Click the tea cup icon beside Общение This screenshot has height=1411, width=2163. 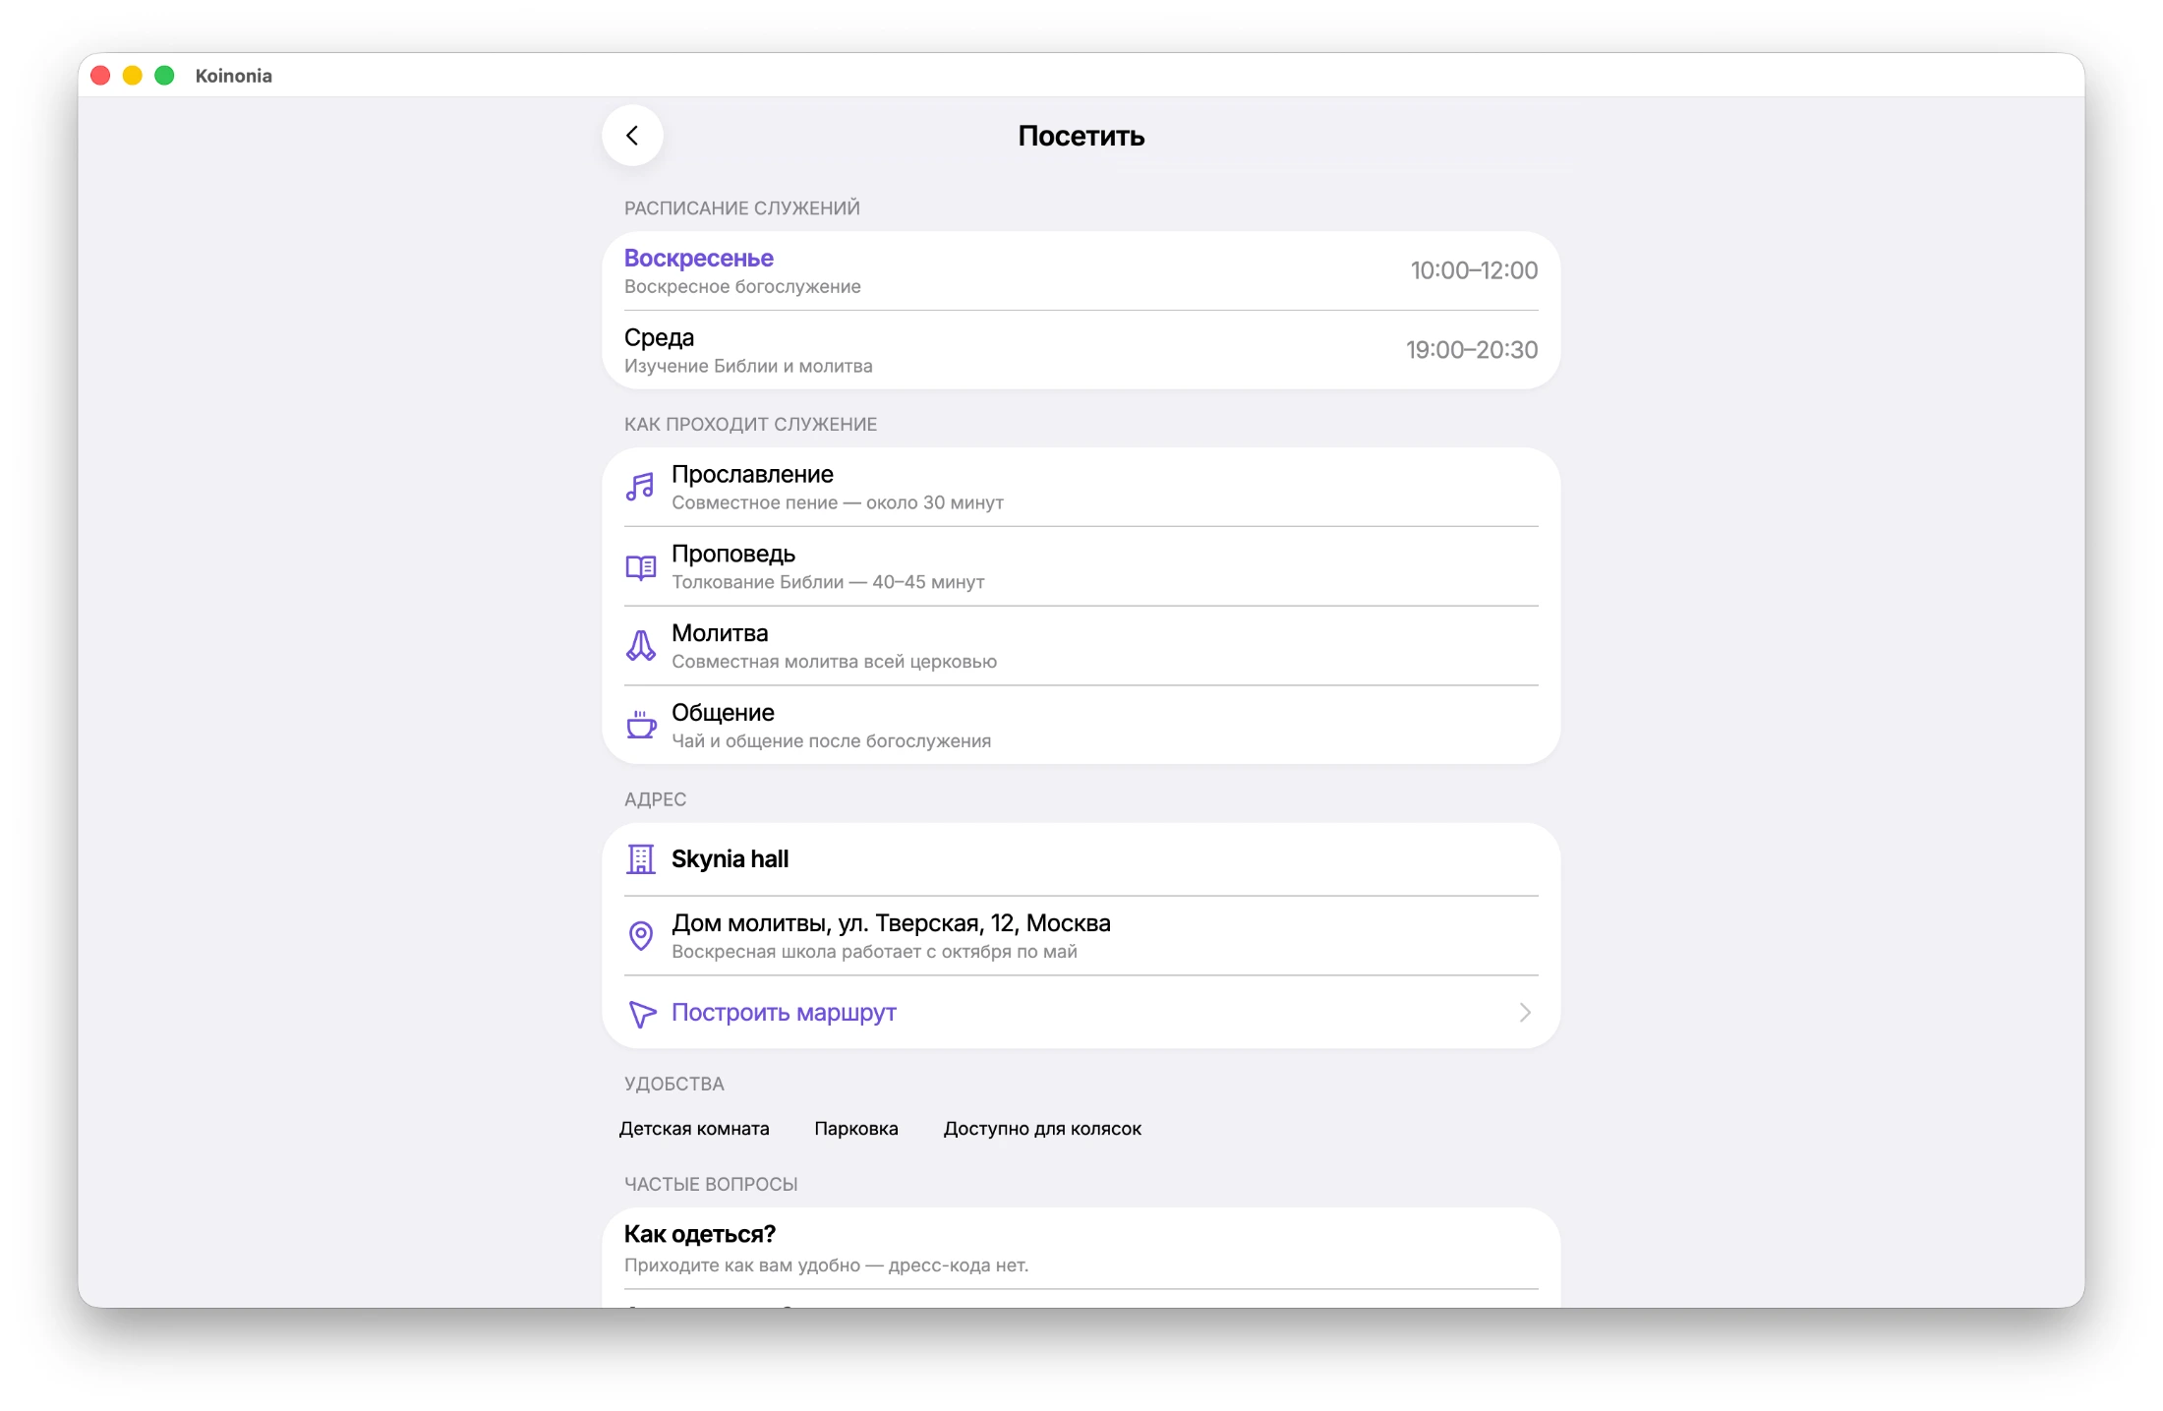(x=641, y=725)
